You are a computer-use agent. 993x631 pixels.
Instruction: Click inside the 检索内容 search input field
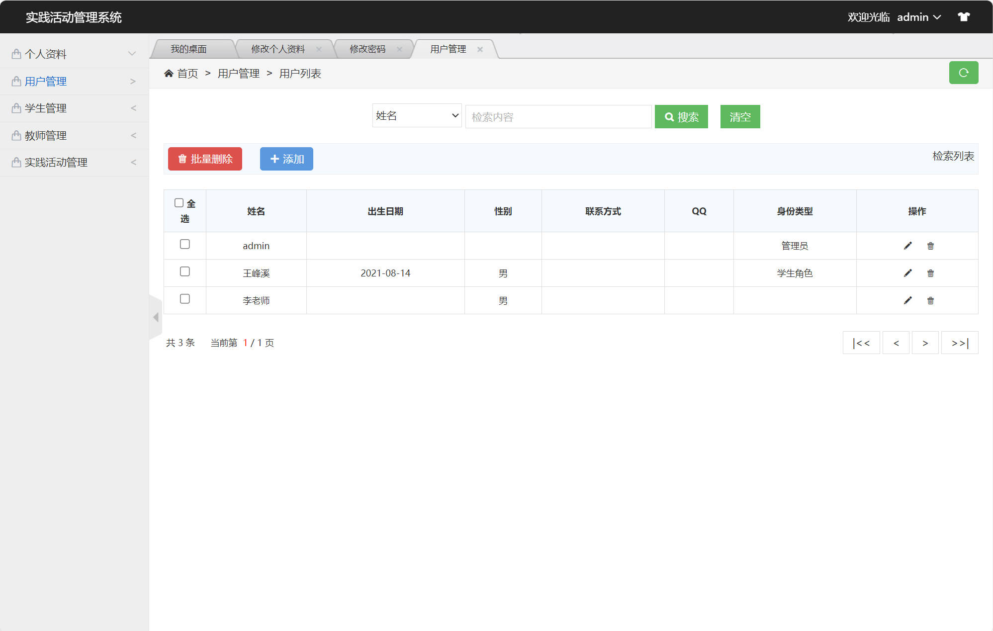click(558, 116)
